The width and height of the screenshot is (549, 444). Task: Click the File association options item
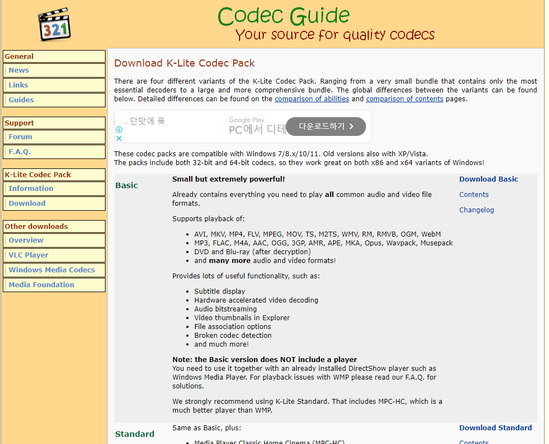click(x=232, y=327)
